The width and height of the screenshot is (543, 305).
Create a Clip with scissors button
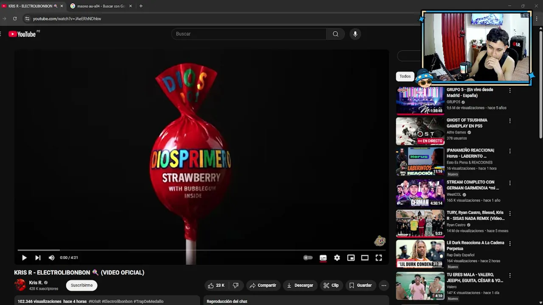pos(331,286)
